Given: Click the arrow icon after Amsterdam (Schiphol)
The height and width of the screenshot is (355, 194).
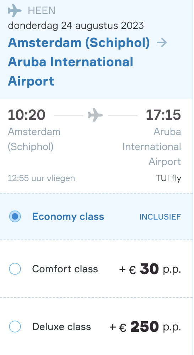Looking at the screenshot, I should tap(162, 42).
